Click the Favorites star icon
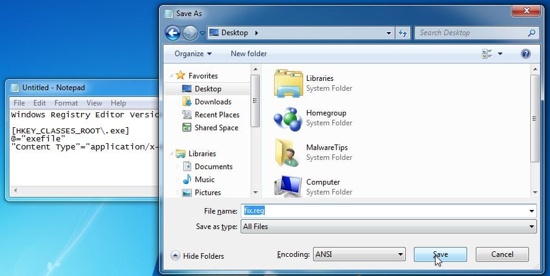The image size is (550, 276). click(180, 75)
